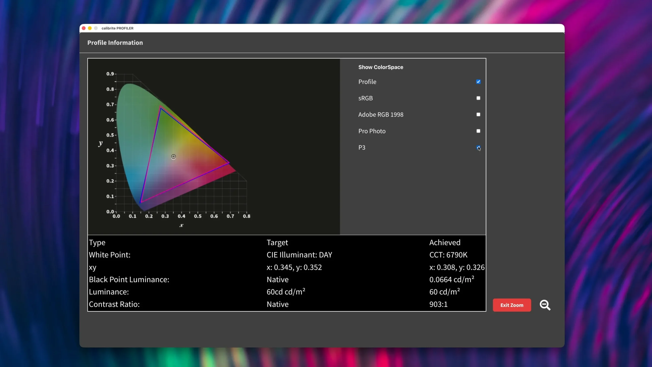This screenshot has height=367, width=652.
Task: Enable the Adobe RGB 1998 checkbox
Action: pos(478,114)
